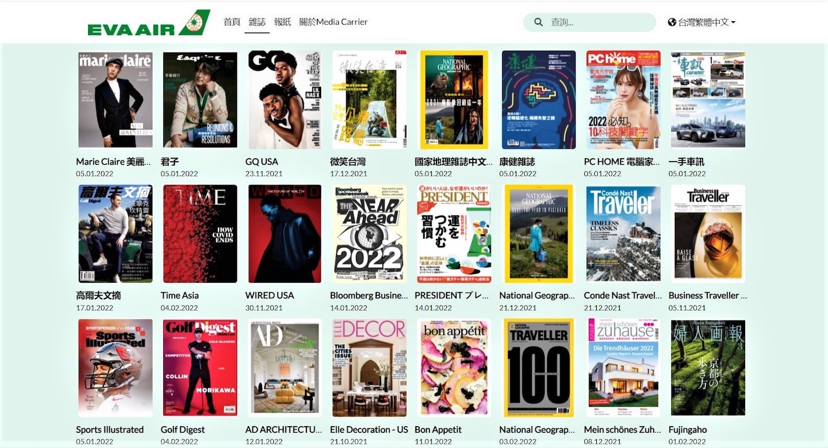Open the Bon Appetit cover
Viewport: 828px width, 448px height.
454,368
